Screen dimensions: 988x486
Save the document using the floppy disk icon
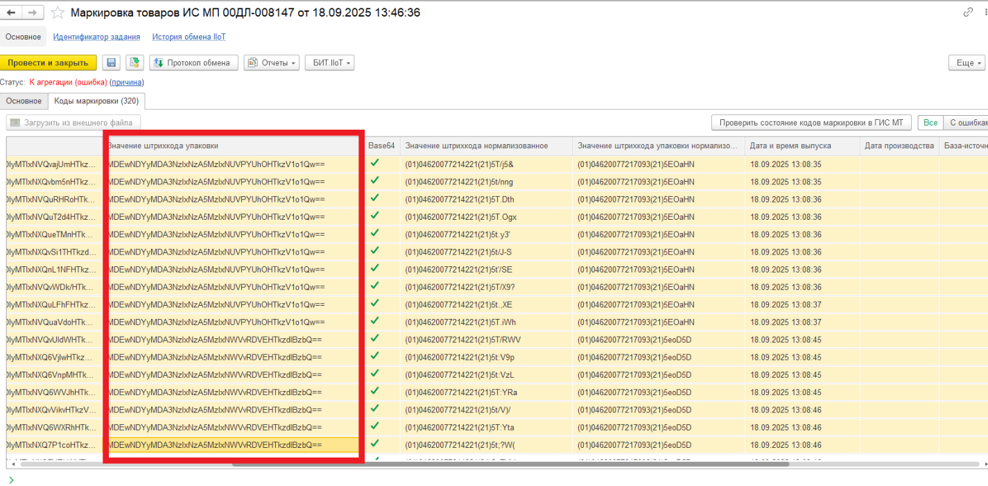coord(111,63)
